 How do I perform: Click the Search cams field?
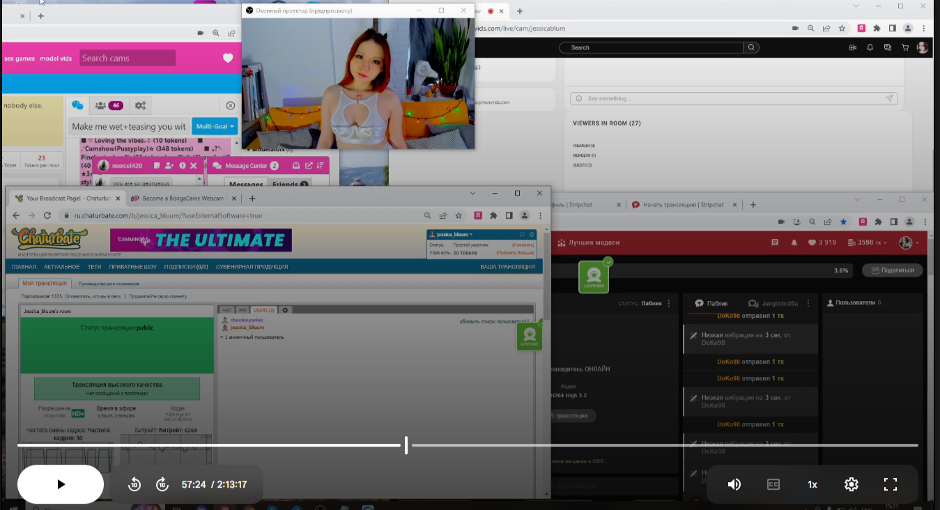point(128,58)
